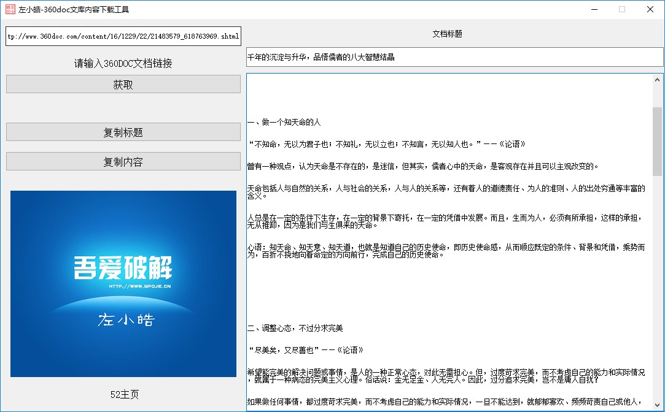
Task: Click the 请输入360DOC文档链接 label
Action: 123,64
